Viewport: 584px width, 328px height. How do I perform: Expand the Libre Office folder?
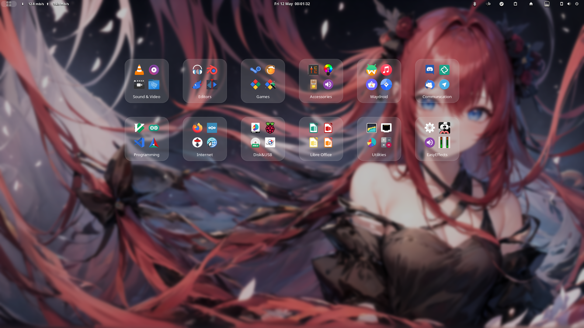click(321, 139)
